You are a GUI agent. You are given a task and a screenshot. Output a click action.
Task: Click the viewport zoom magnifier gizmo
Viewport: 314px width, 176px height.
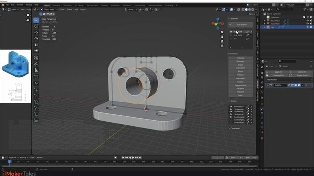point(222,32)
